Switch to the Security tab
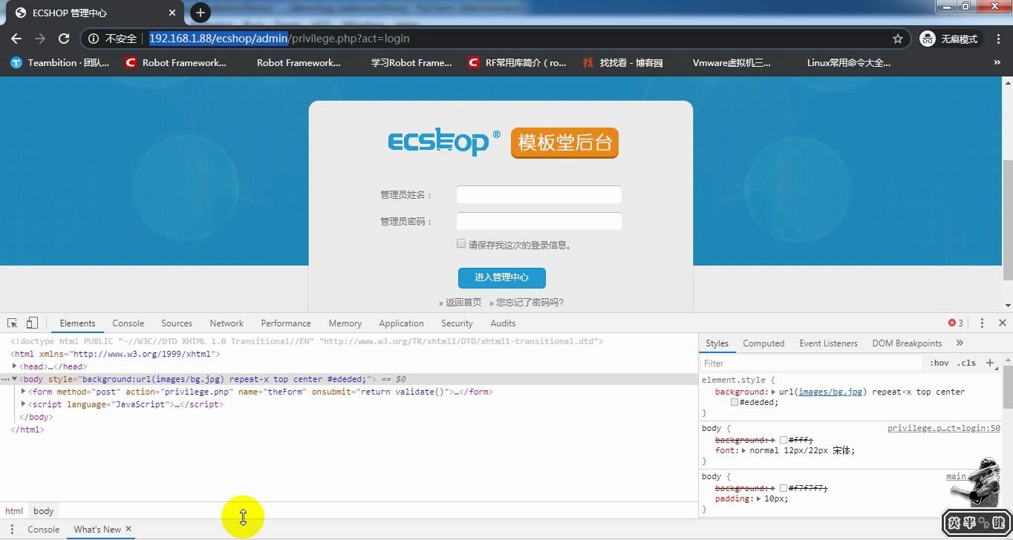1013x540 pixels. tap(457, 323)
